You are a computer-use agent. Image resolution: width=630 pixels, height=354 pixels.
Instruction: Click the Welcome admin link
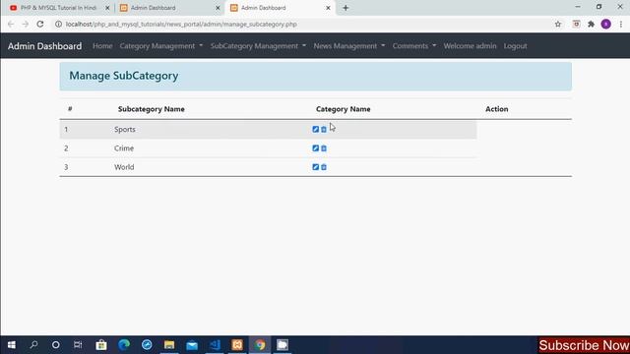coord(470,46)
